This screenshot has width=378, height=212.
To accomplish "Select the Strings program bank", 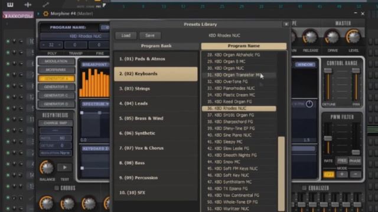I will [156, 89].
